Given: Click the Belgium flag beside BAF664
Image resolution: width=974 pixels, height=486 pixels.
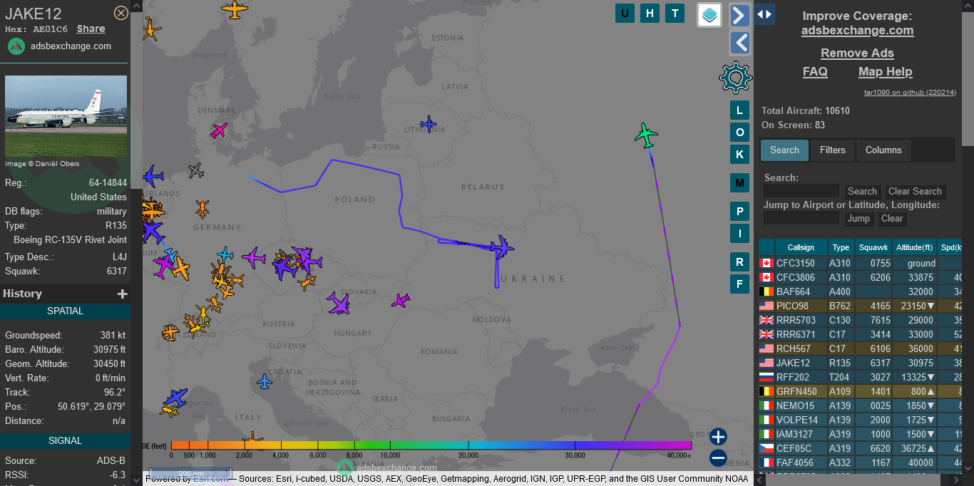Looking at the screenshot, I should click(767, 292).
